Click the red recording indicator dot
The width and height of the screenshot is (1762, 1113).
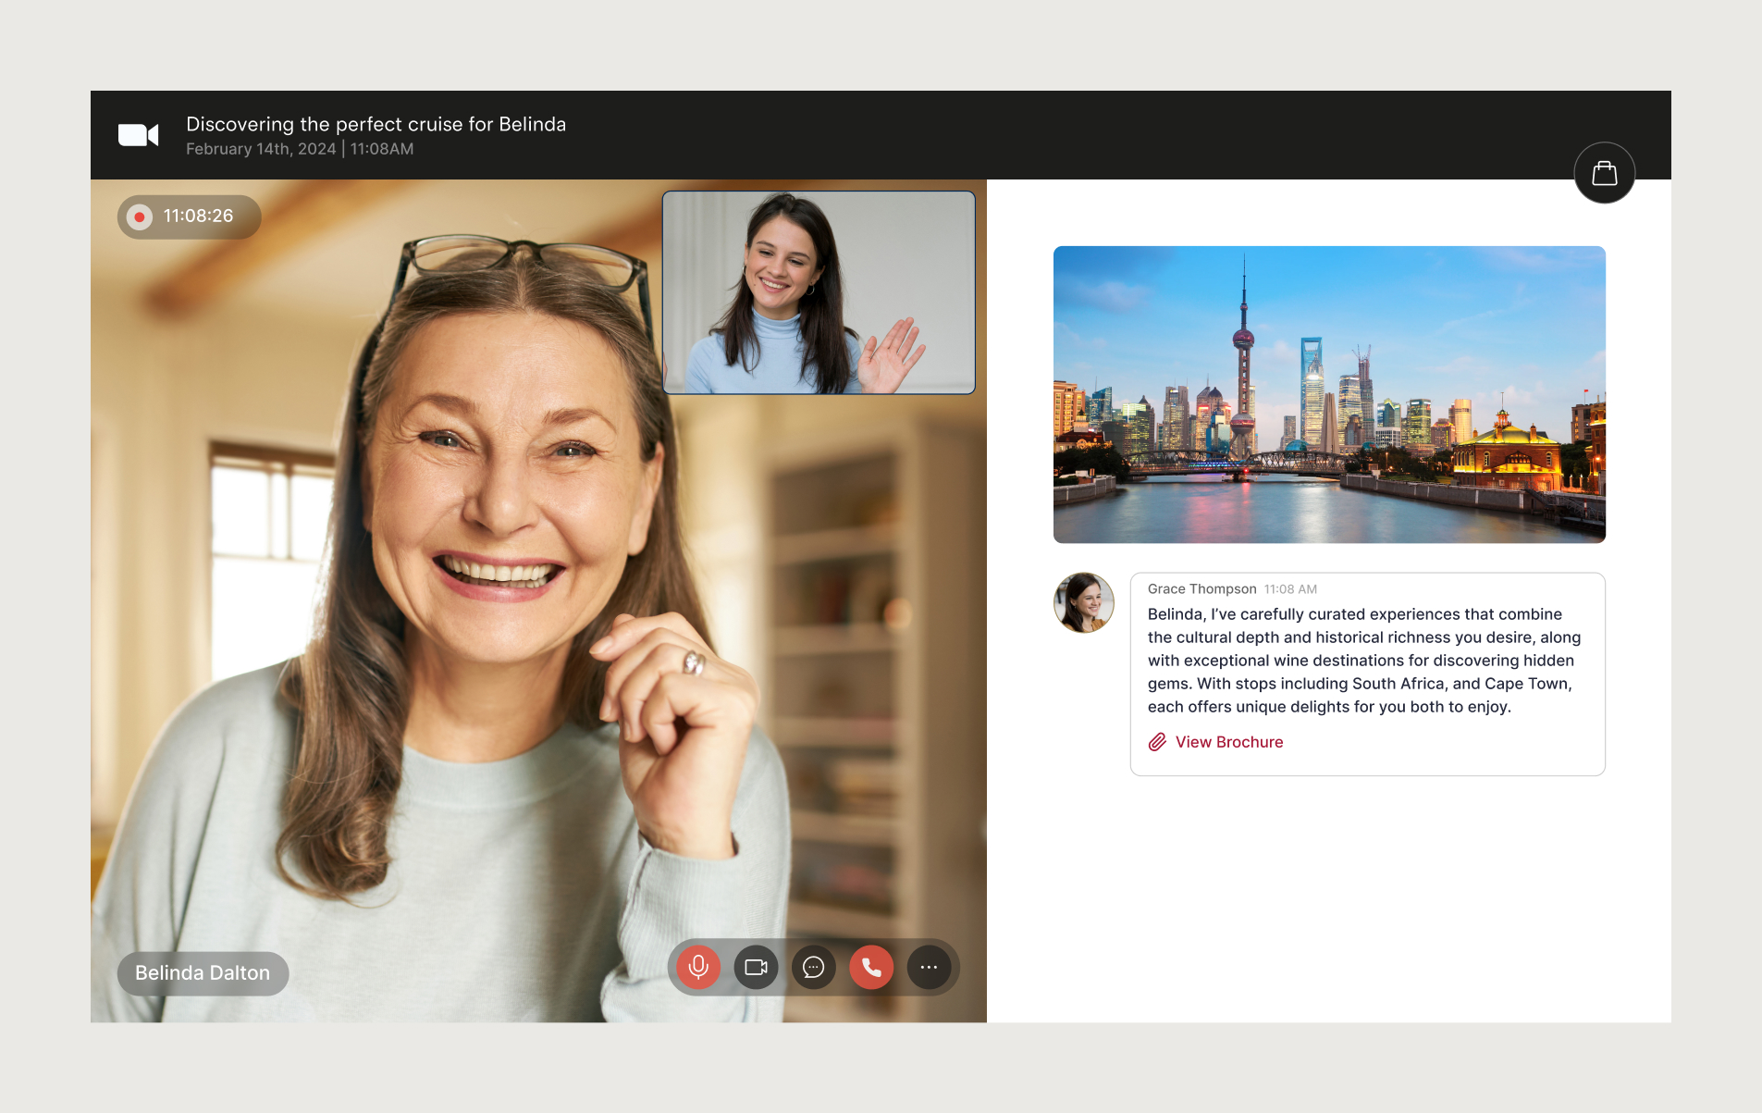coord(140,217)
